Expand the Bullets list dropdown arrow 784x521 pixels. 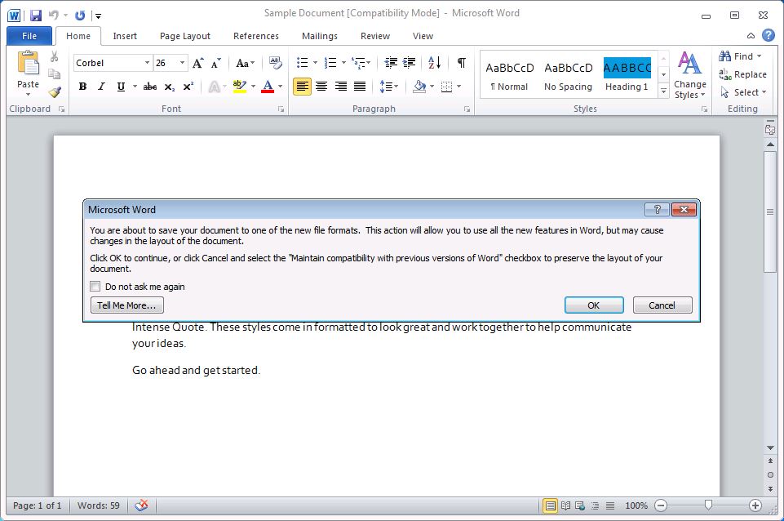click(315, 63)
